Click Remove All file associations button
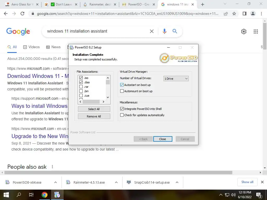 [x=94, y=116]
